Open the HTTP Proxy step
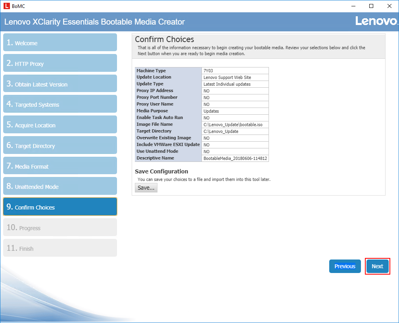399x323 pixels. (60, 63)
